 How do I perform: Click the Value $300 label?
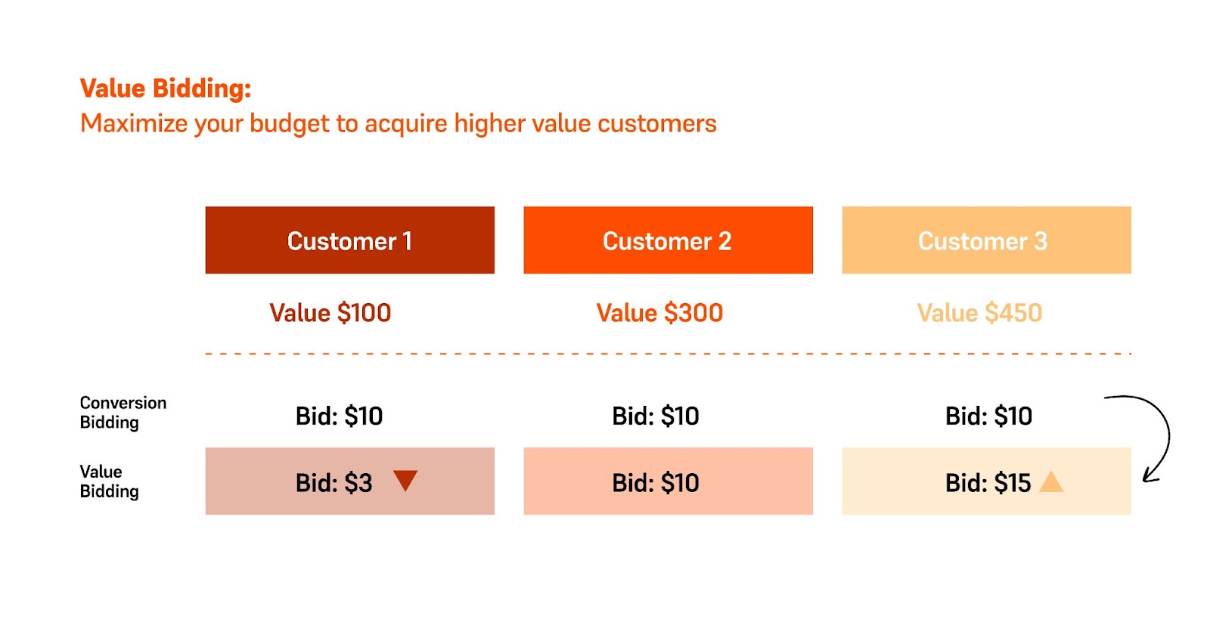click(x=659, y=313)
